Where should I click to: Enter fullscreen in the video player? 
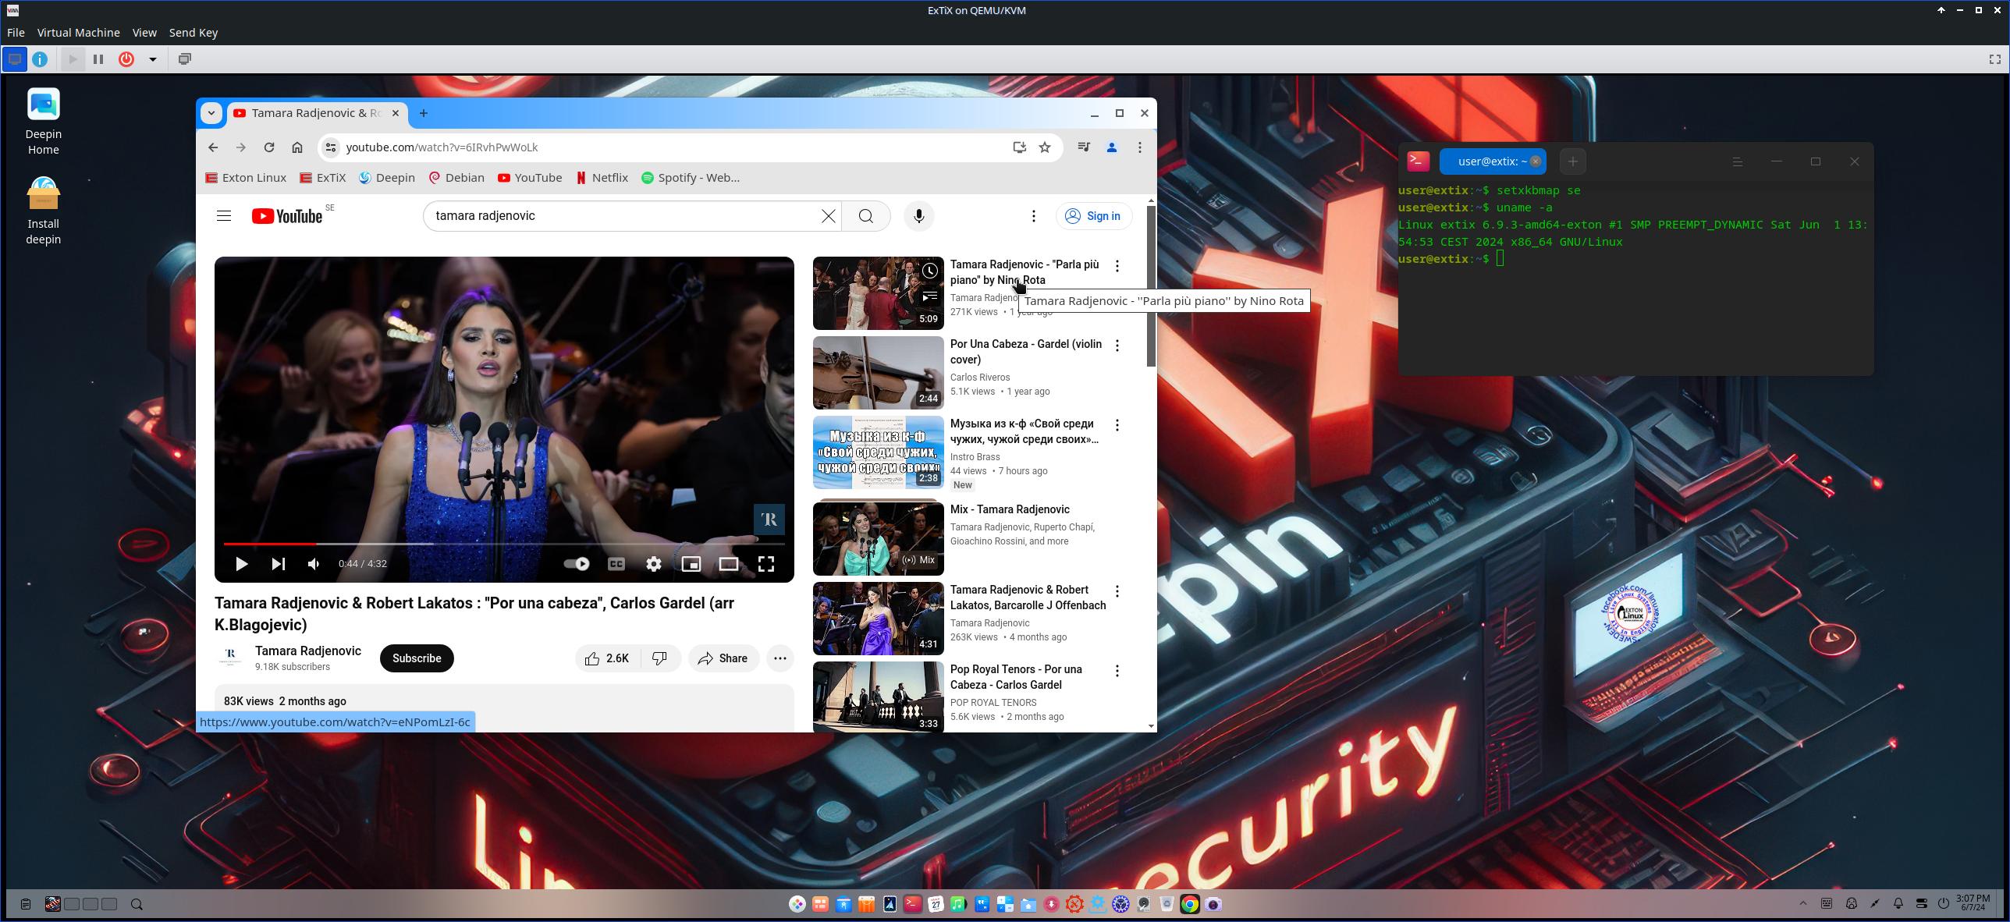point(766,563)
